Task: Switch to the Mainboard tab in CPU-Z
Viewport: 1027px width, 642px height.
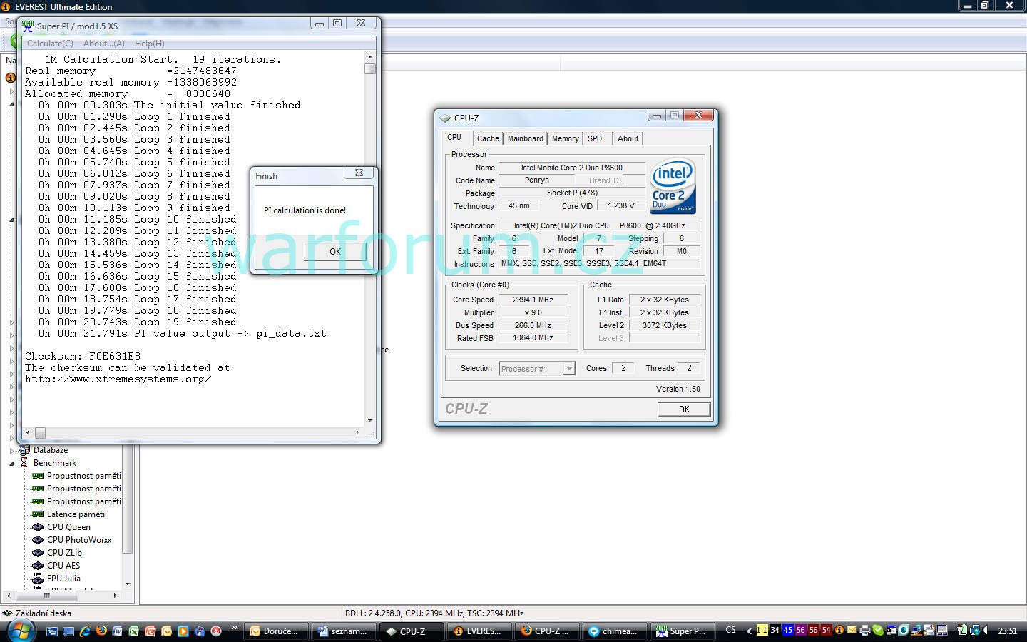Action: 526,138
